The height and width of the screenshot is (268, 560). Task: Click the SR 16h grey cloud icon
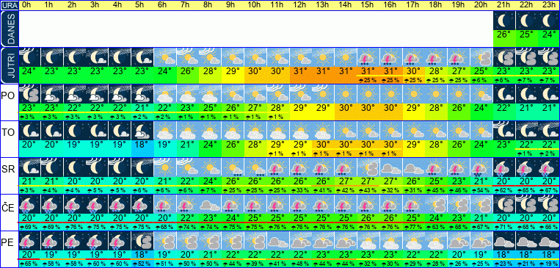(390, 167)
